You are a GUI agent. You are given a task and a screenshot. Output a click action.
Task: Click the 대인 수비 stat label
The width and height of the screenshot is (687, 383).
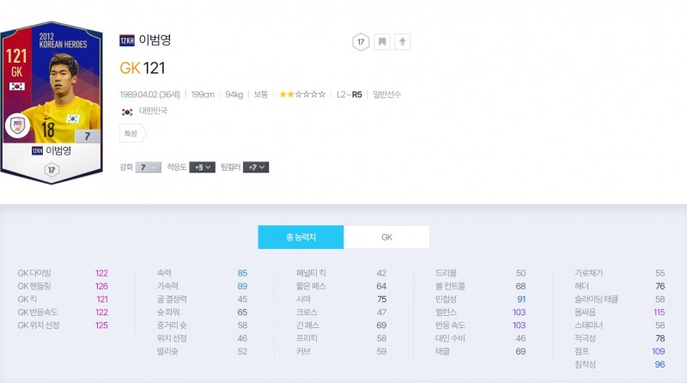[x=450, y=338]
